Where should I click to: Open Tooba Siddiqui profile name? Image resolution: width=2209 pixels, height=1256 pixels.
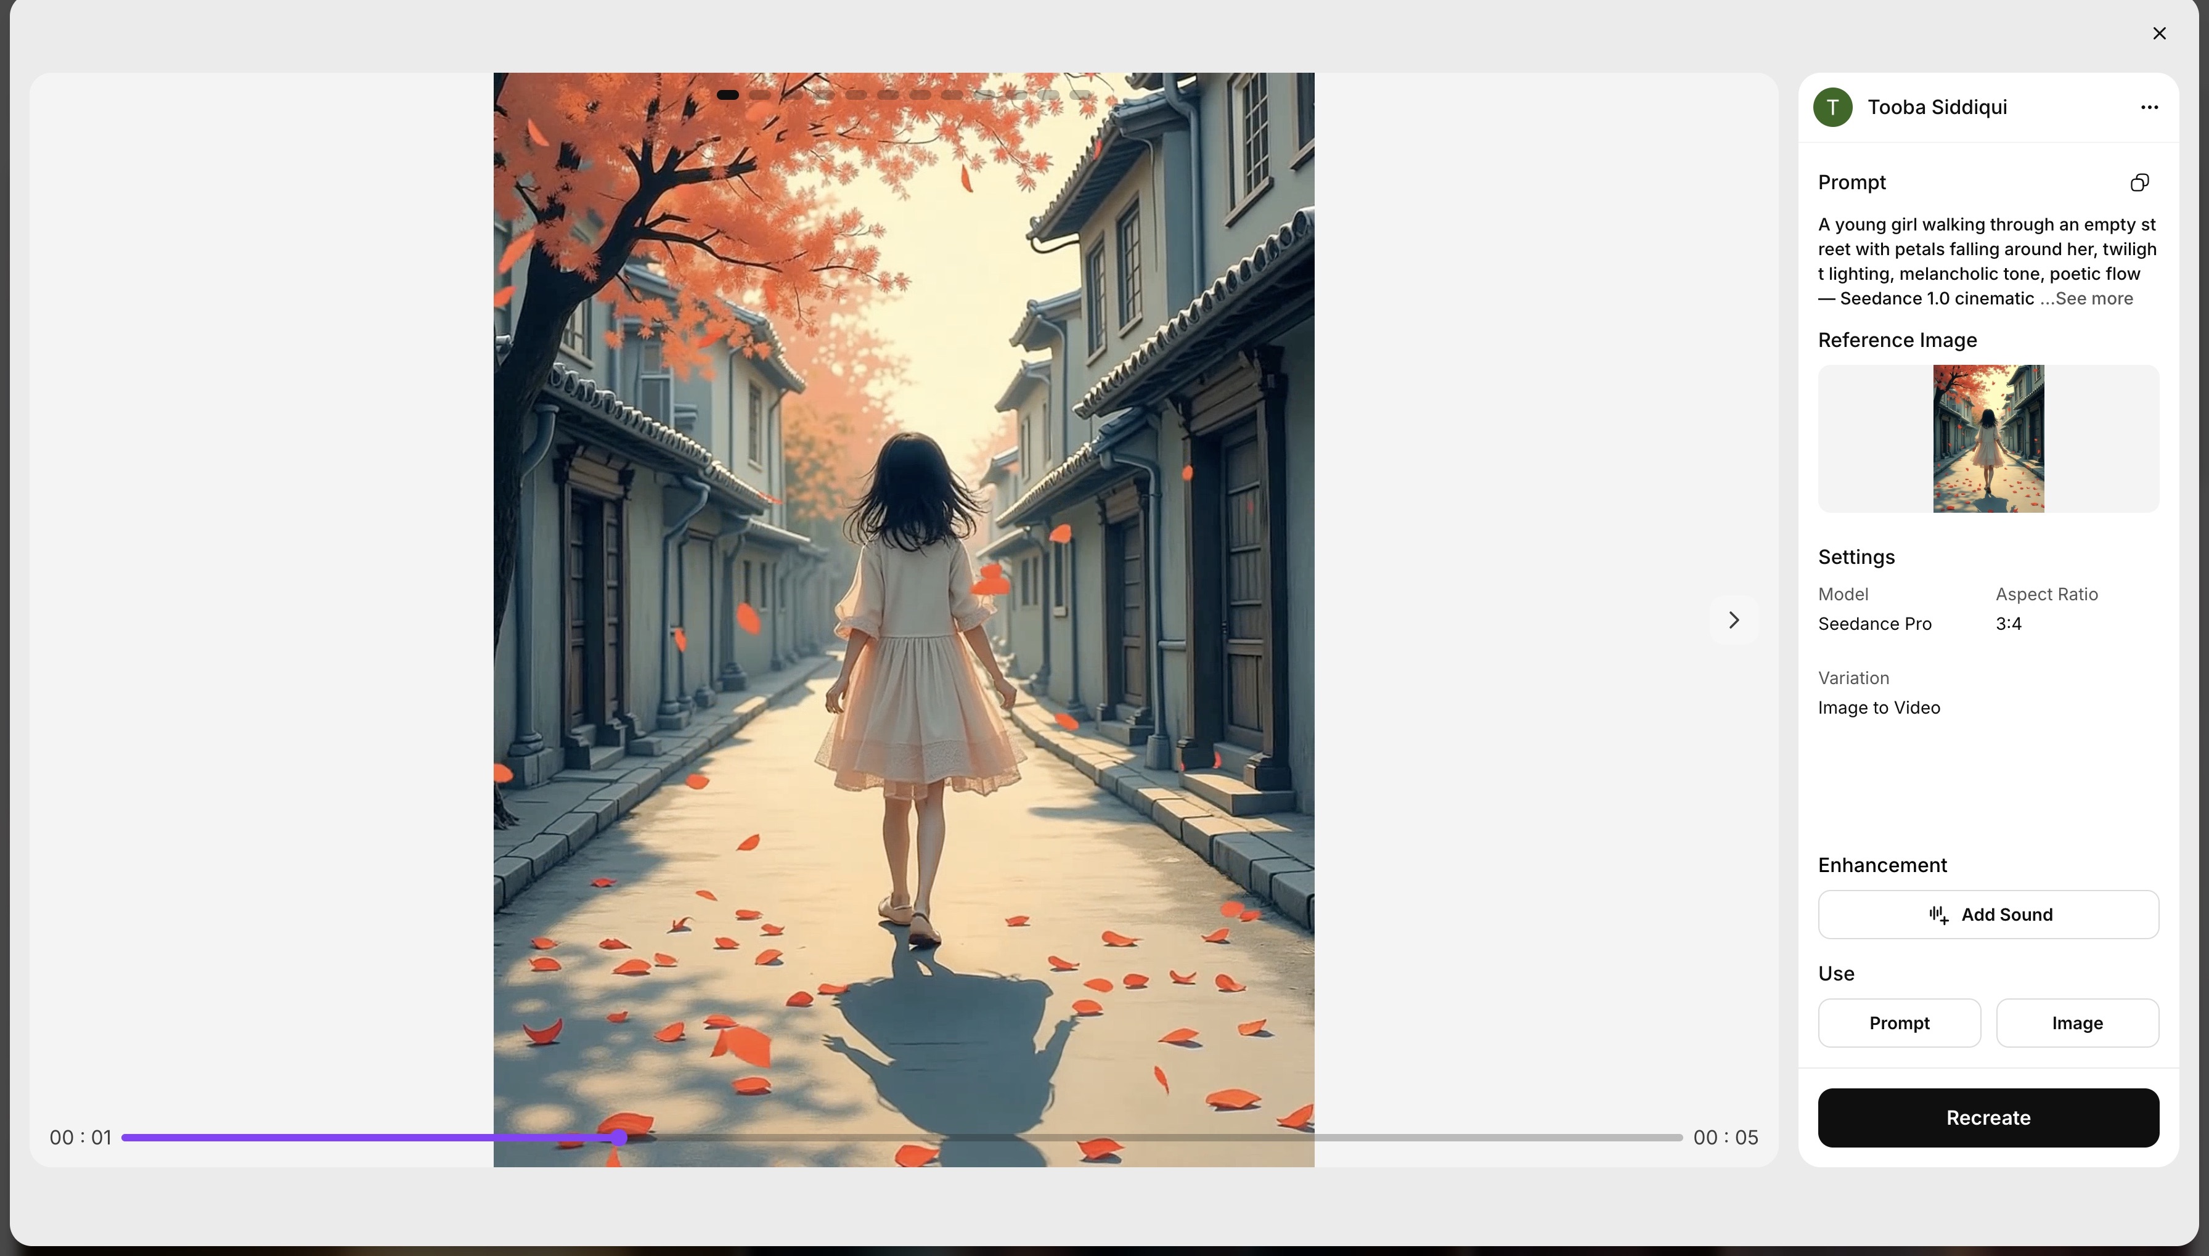pos(1937,107)
